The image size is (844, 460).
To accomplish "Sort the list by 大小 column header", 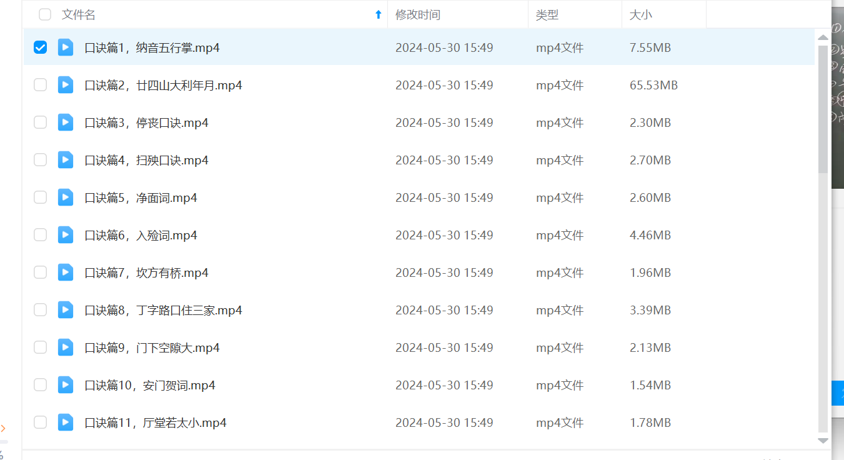I will pyautogui.click(x=640, y=15).
